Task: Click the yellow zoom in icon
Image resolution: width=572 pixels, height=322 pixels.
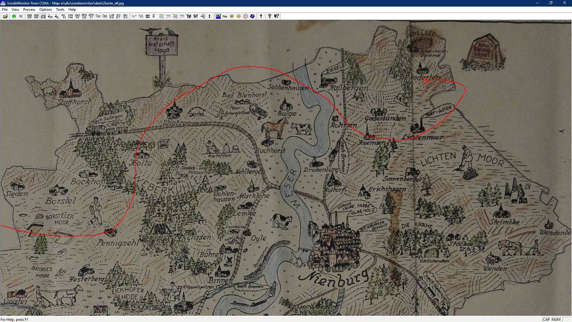Action: tap(231, 16)
